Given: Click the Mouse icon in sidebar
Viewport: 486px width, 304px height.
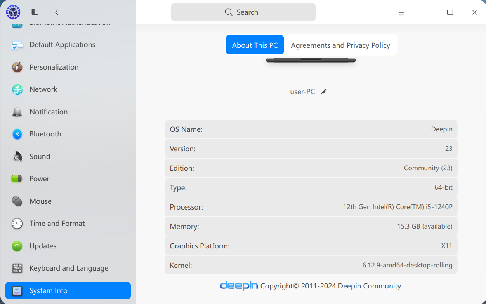Looking at the screenshot, I should [17, 201].
